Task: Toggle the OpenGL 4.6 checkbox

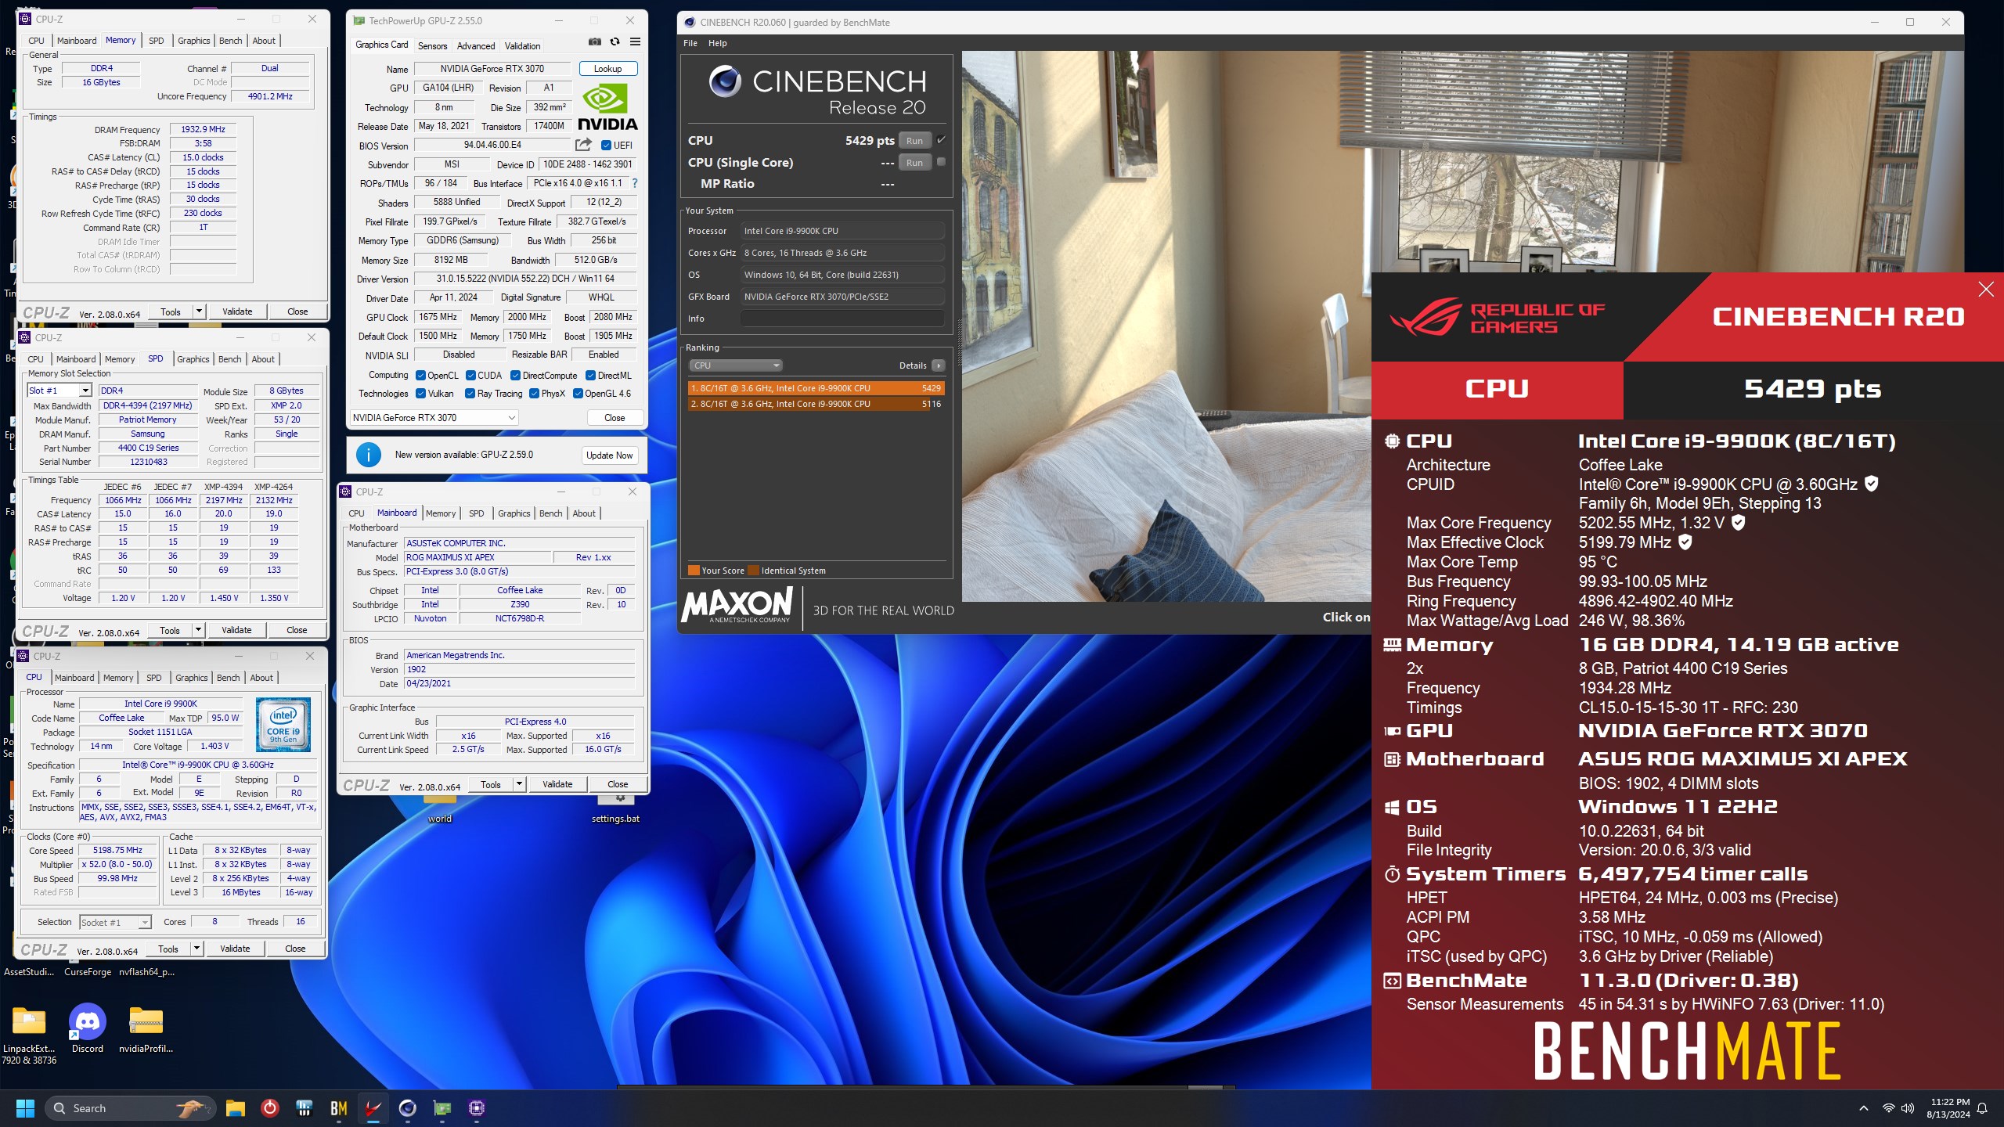Action: coord(578,394)
